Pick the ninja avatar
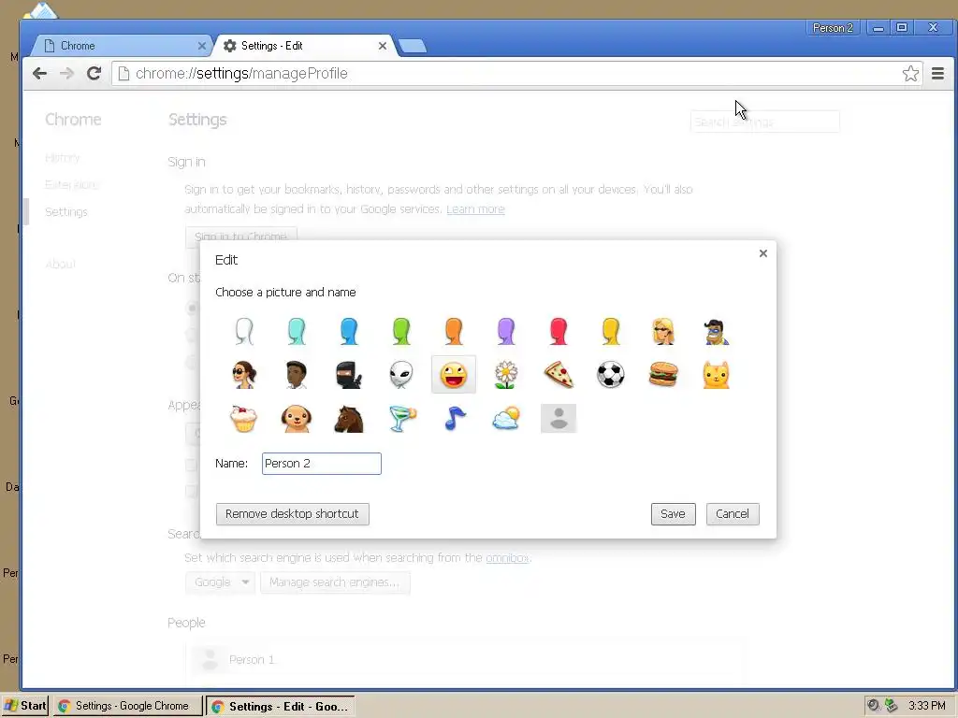Viewport: 958px width, 718px height. tap(349, 375)
